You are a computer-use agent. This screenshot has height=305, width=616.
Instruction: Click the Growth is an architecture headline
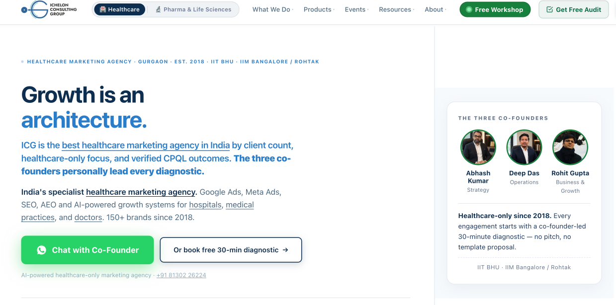[x=84, y=107]
